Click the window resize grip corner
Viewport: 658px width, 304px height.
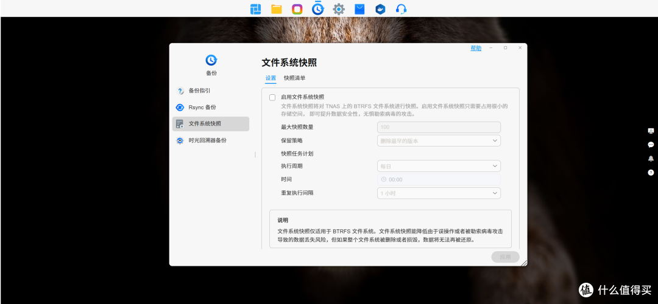tap(524, 263)
